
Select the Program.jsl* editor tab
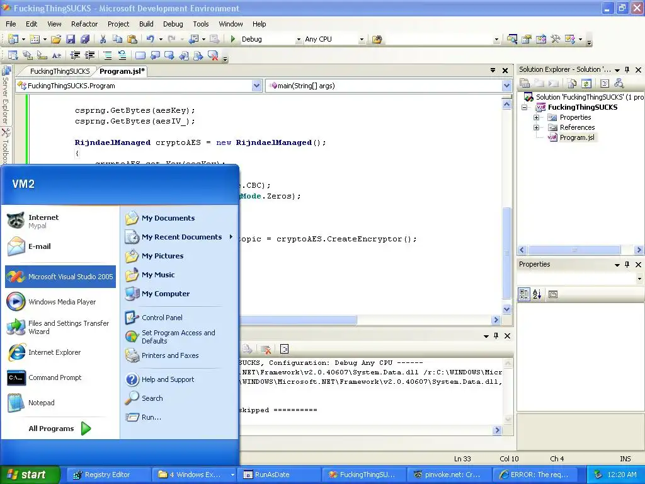pyautogui.click(x=122, y=71)
